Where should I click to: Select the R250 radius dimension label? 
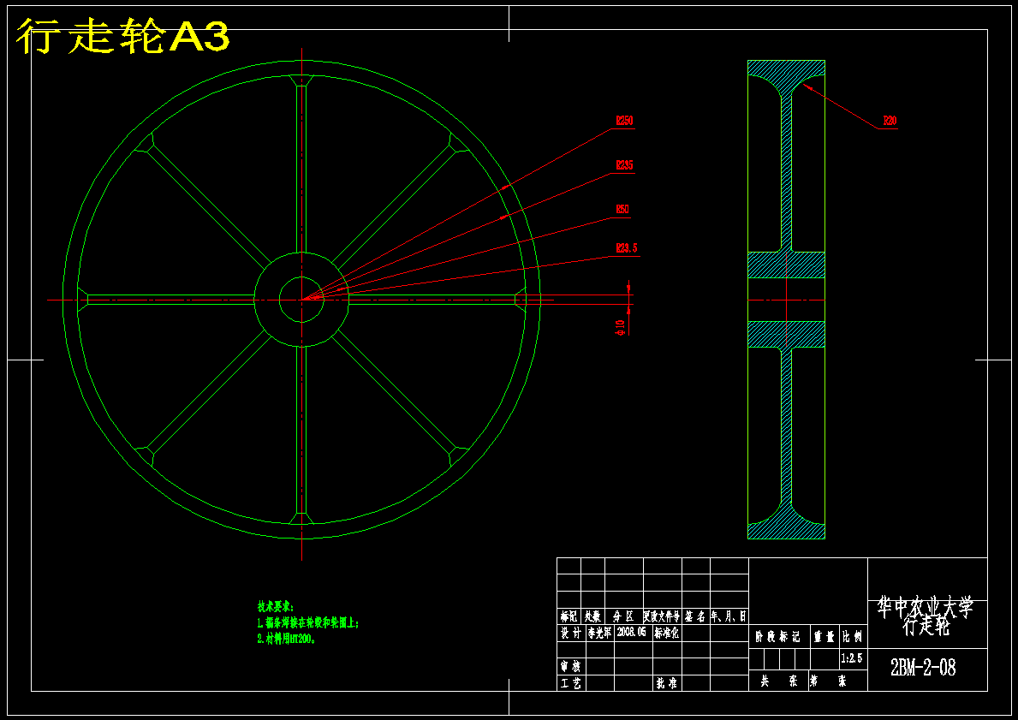pyautogui.click(x=624, y=121)
